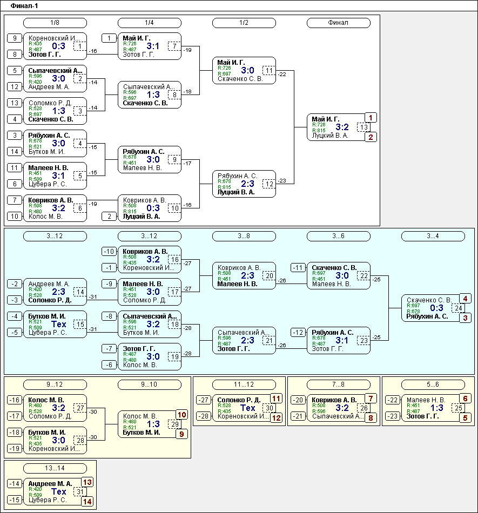Select the 1/4 round header
The width and height of the screenshot is (478, 513).
coord(150,23)
